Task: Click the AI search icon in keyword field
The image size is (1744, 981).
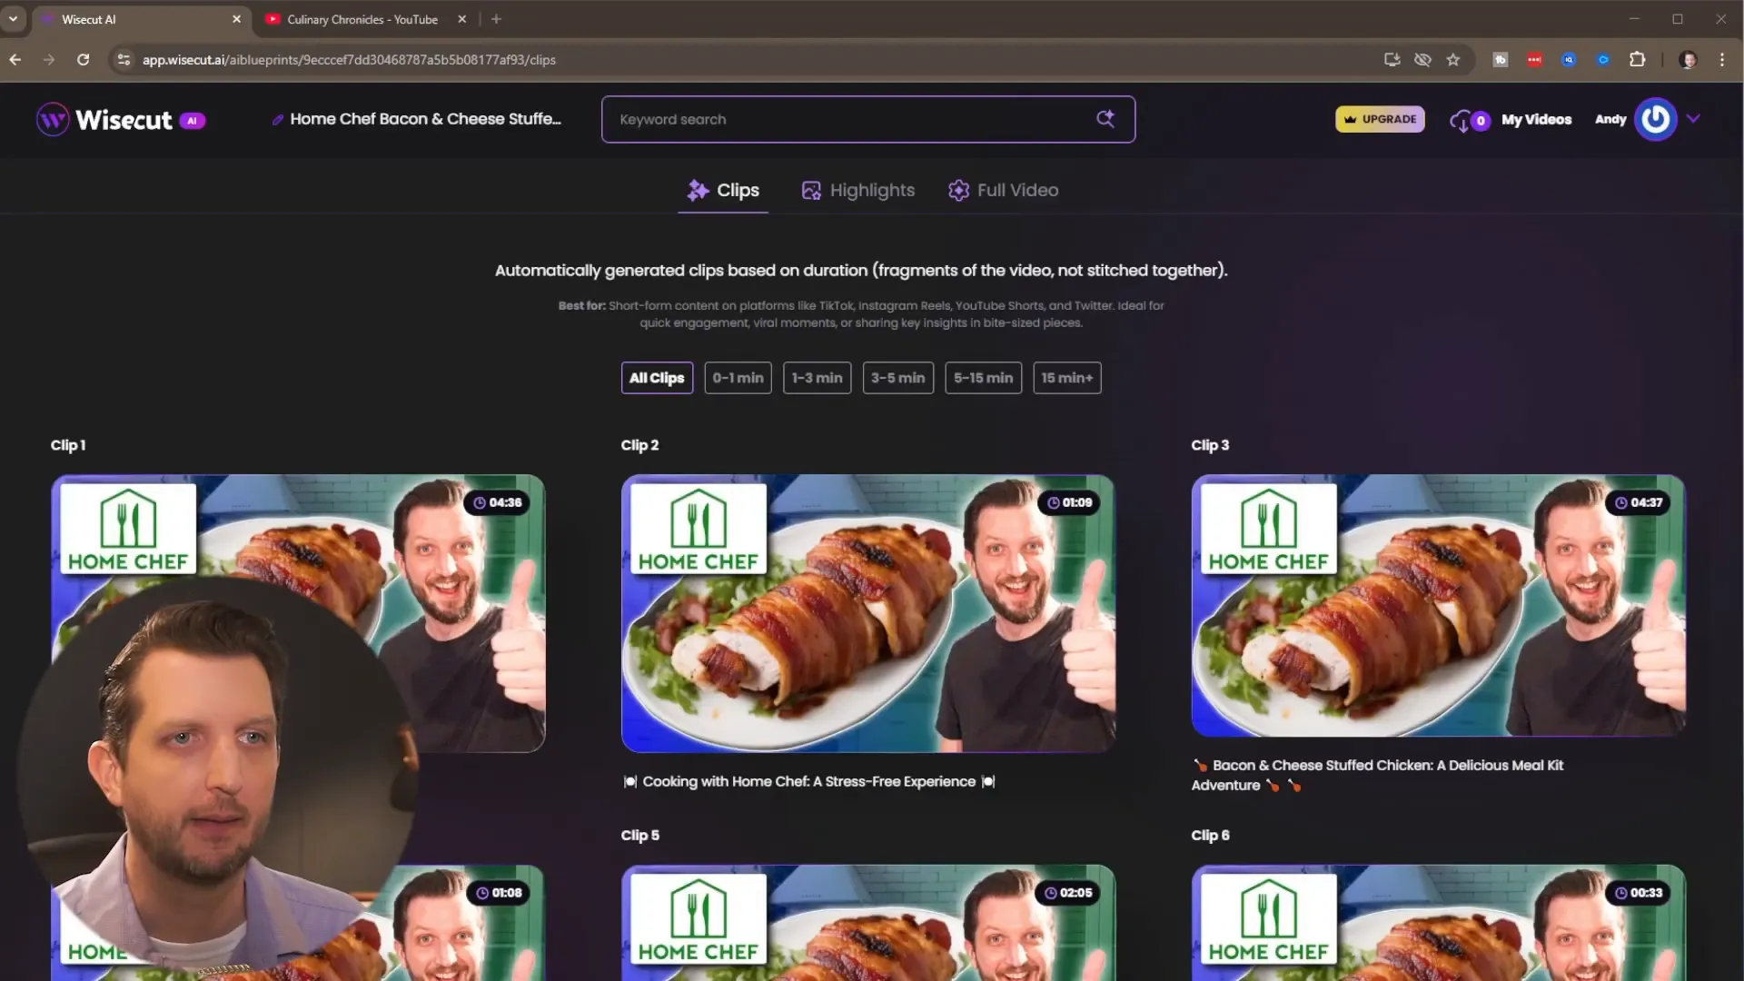Action: tap(1105, 119)
